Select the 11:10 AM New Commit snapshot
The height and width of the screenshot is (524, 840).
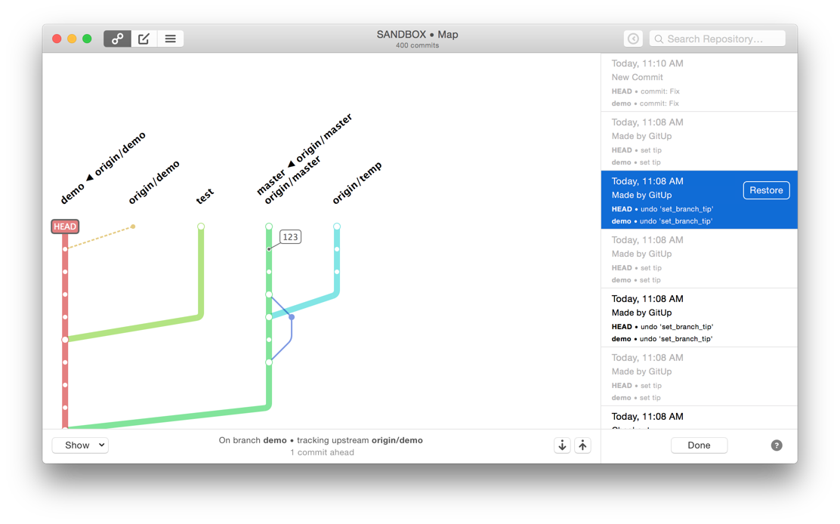click(x=699, y=82)
